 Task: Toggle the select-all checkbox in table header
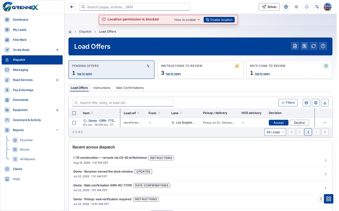pos(74,113)
